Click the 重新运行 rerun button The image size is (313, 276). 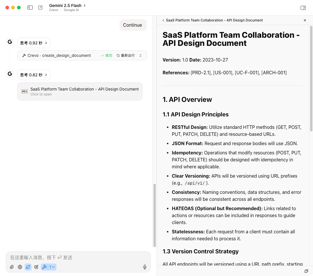[126, 55]
